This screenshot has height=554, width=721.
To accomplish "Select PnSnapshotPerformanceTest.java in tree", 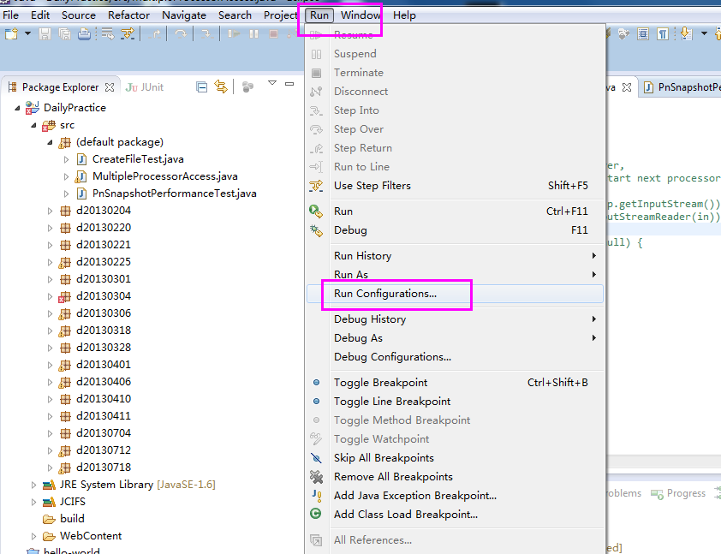I will click(175, 194).
